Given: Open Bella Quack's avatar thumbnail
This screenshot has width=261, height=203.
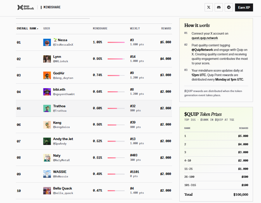Looking at the screenshot, I should pyautogui.click(x=47, y=191).
